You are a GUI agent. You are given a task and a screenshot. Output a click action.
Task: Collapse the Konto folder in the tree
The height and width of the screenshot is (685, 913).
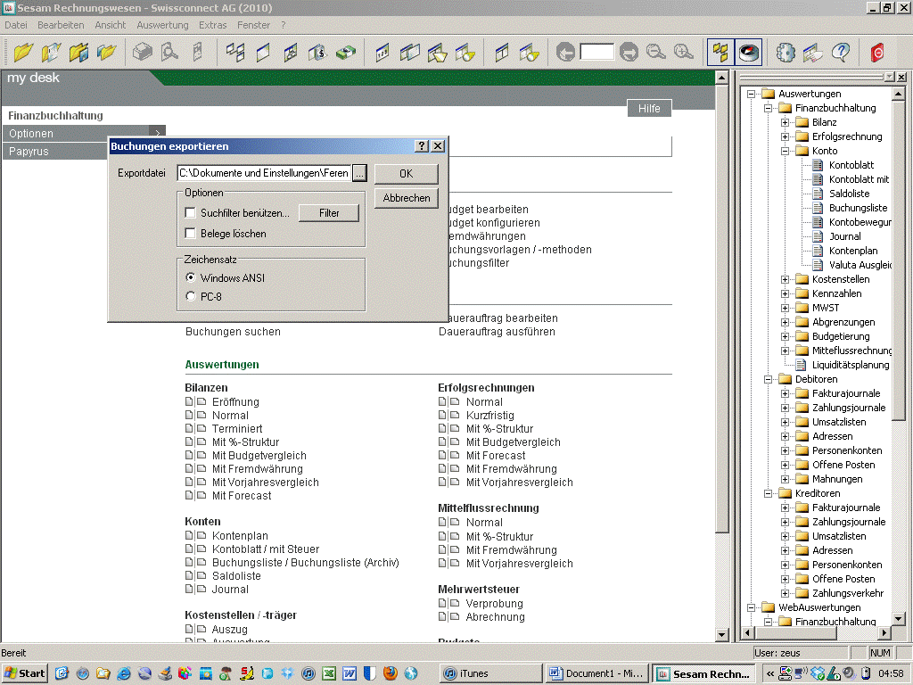tap(786, 151)
